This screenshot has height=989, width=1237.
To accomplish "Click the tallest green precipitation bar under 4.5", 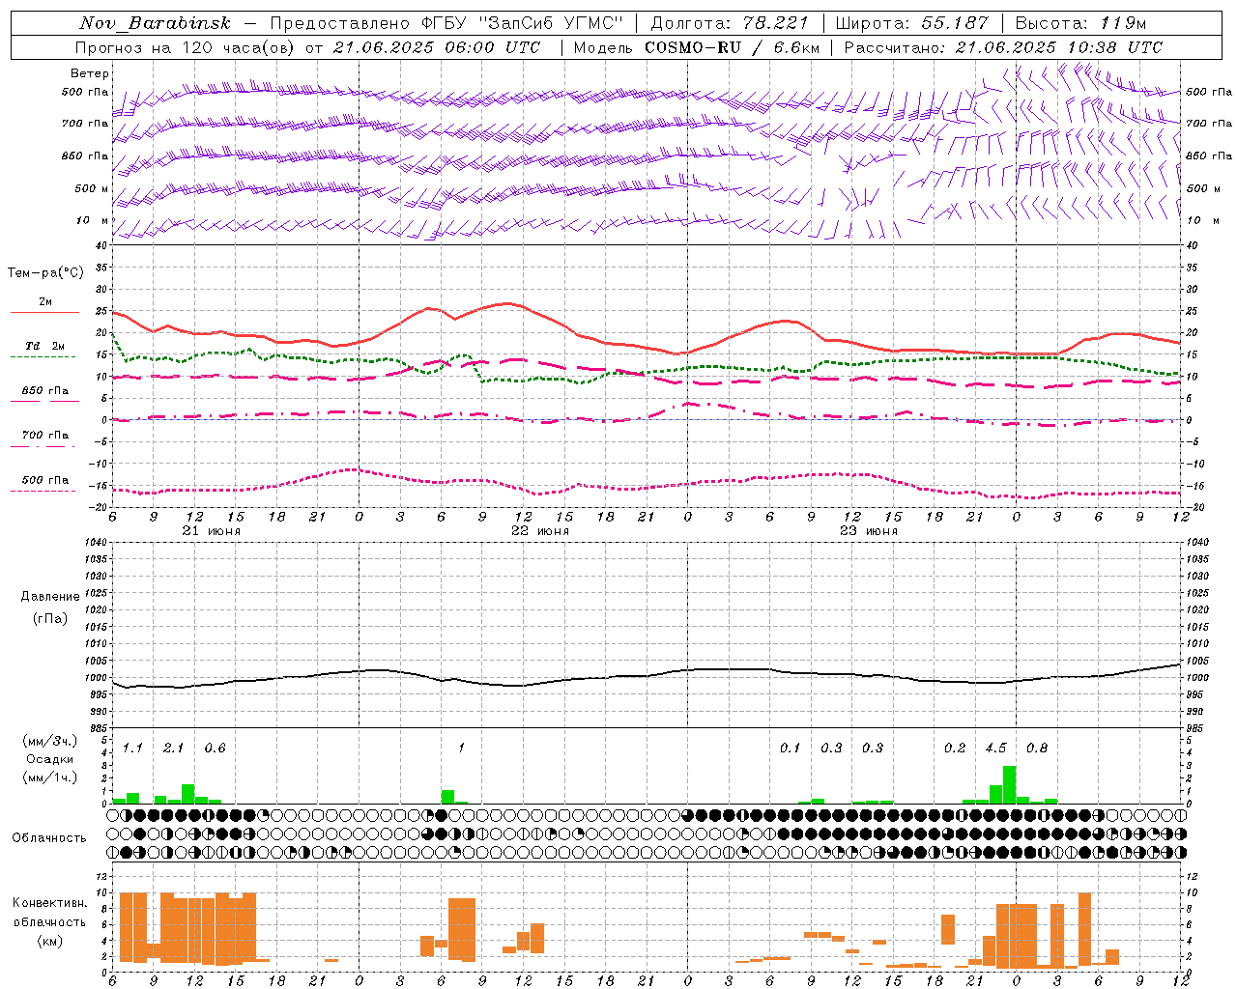I will (1009, 784).
